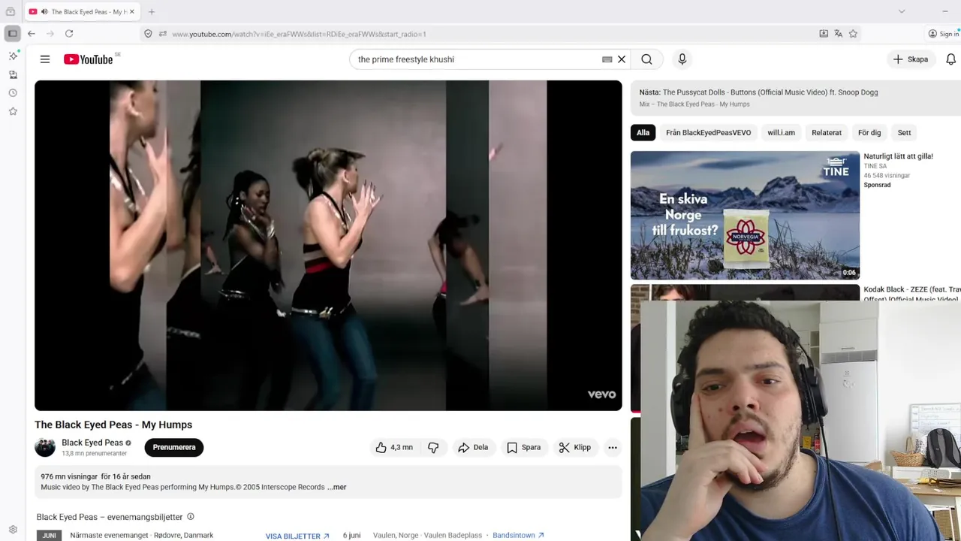Dislike the video with thumbs down
This screenshot has width=961, height=541.
433,447
